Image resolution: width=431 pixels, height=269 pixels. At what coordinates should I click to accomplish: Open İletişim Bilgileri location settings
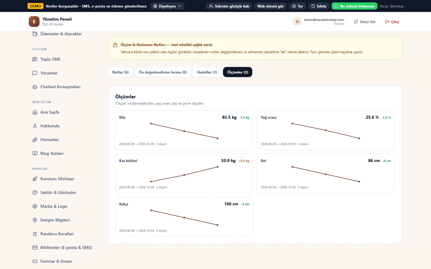(x=55, y=220)
